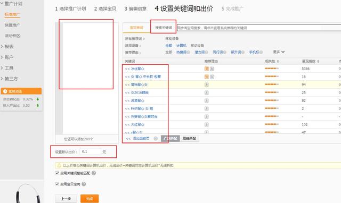The width and height of the screenshot is (341, 203).
Task: Click green down arrow beside 投入产出比
Action: click(x=38, y=105)
